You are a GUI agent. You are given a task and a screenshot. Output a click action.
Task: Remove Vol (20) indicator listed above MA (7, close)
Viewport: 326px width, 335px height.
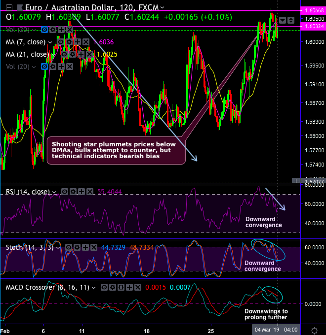point(69,30)
